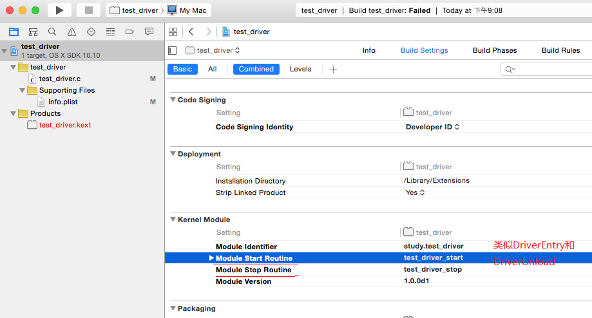
Task: Select the Basic settings filter
Action: [x=182, y=69]
